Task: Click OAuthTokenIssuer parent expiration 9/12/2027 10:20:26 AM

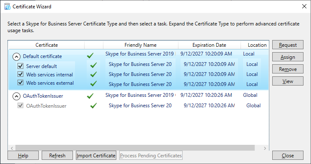Action: pos(206,95)
